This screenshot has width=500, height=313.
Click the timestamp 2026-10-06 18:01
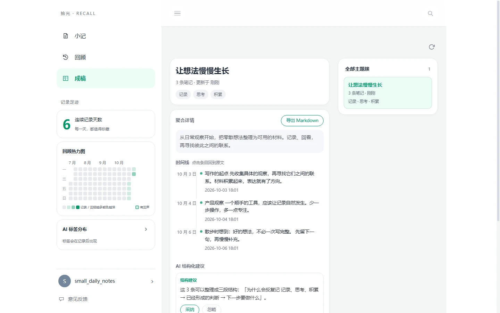pyautogui.click(x=222, y=248)
